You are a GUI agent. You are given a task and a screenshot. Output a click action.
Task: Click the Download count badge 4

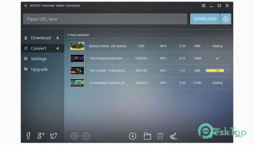(57, 38)
